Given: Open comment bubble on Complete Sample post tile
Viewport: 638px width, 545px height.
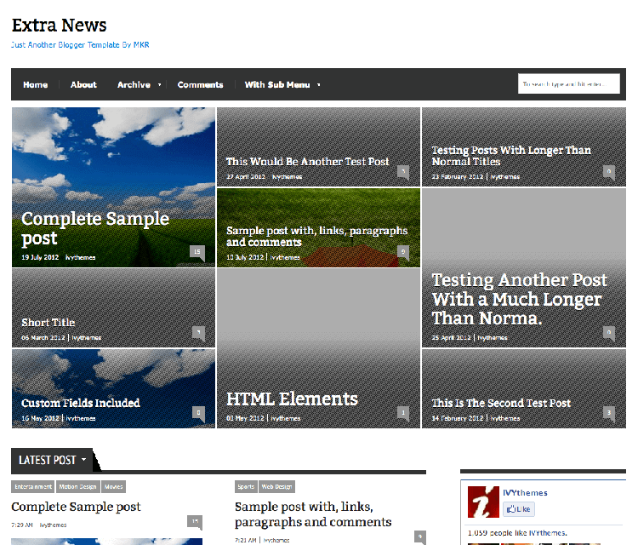Looking at the screenshot, I should pos(197,253).
